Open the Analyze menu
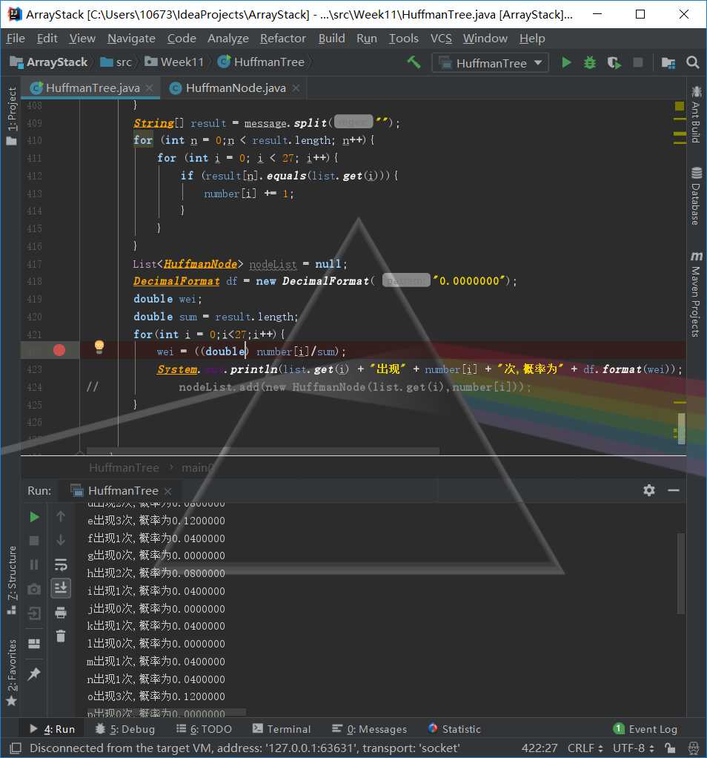The width and height of the screenshot is (707, 758). [x=228, y=38]
